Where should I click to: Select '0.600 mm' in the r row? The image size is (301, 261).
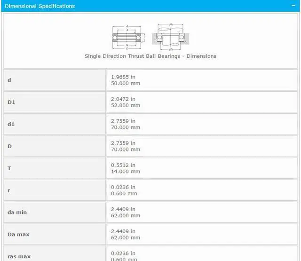124,194
